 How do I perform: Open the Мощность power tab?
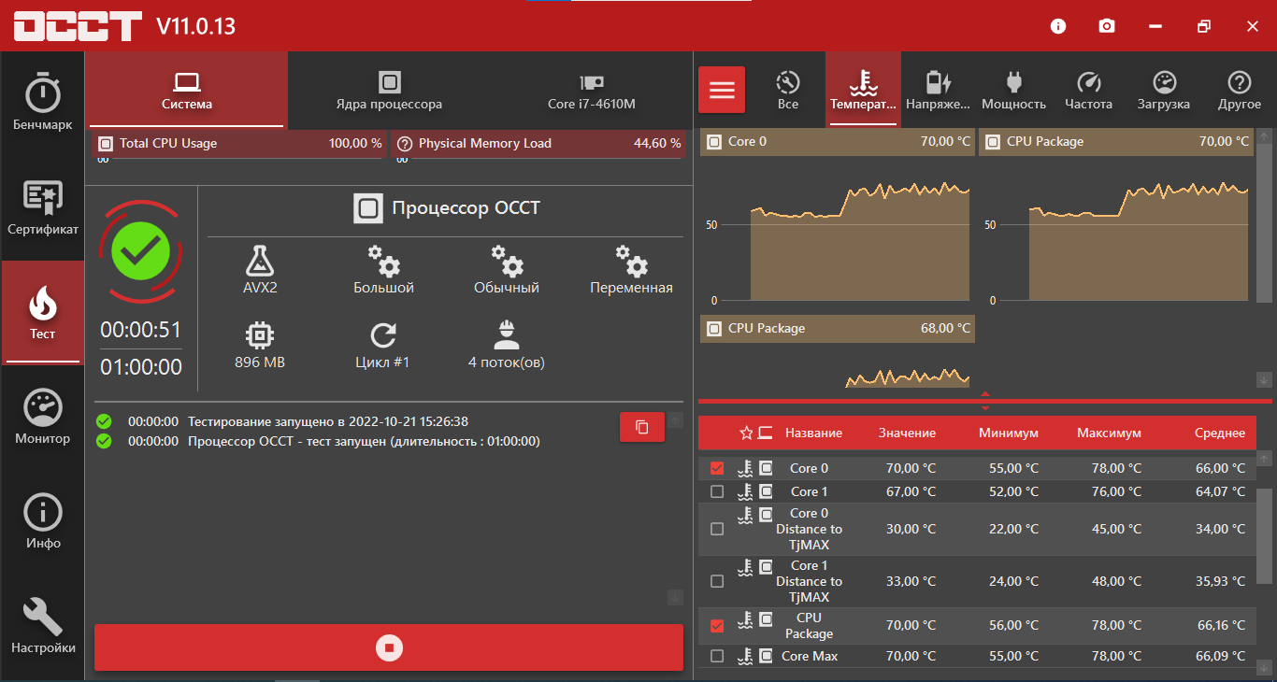pyautogui.click(x=1014, y=90)
